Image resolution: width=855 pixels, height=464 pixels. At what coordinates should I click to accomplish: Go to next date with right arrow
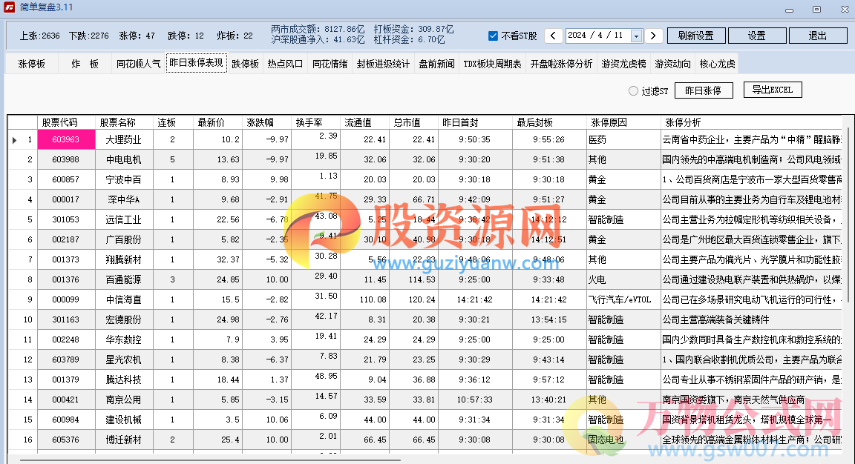click(x=652, y=36)
